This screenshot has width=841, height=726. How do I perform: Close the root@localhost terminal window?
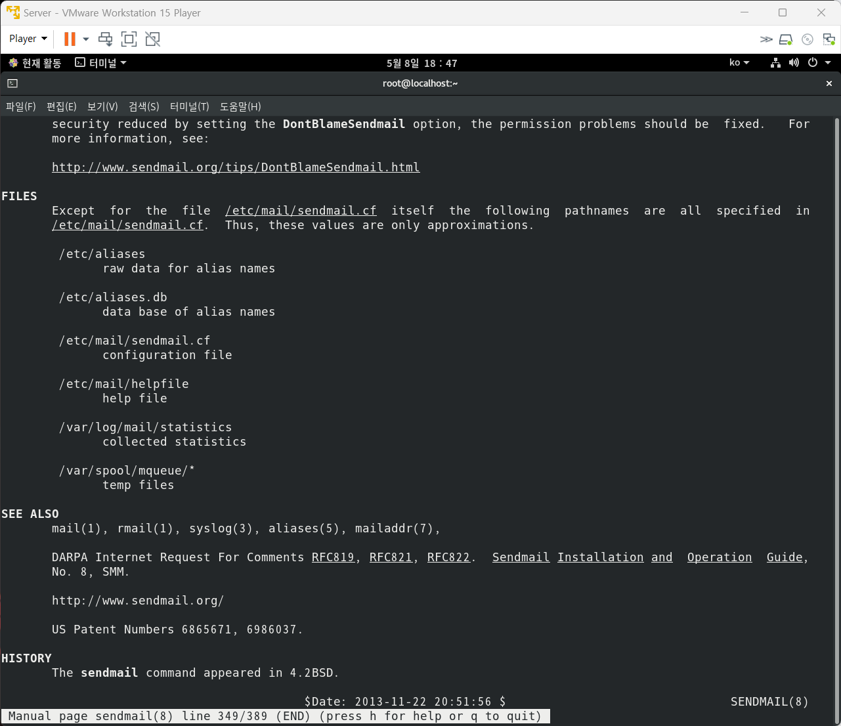pyautogui.click(x=829, y=83)
